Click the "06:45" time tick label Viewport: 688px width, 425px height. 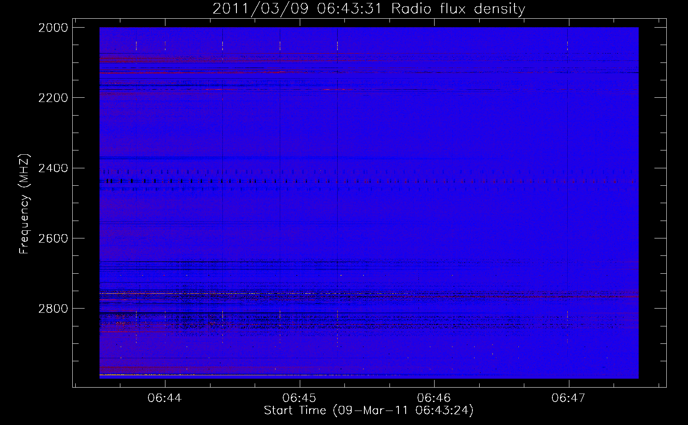pyautogui.click(x=299, y=398)
